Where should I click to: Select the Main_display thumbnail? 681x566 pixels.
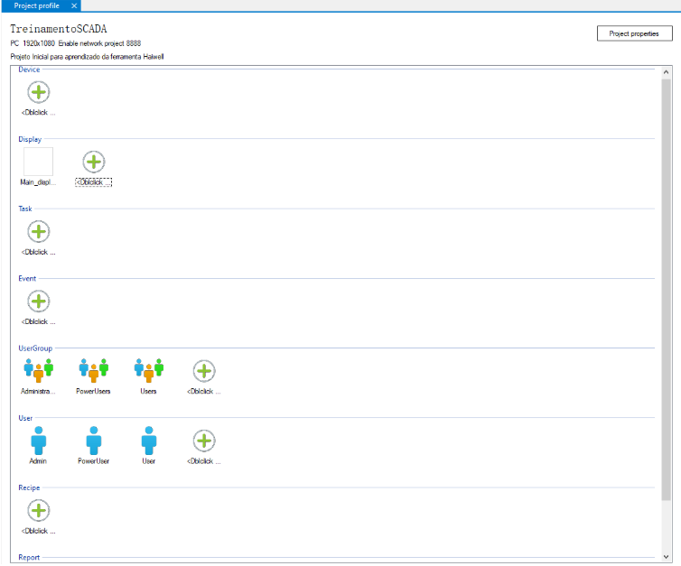click(38, 162)
